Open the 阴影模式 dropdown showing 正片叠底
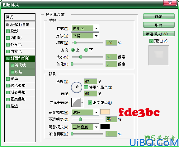This screenshot has width=179, height=147. click(x=85, y=127)
